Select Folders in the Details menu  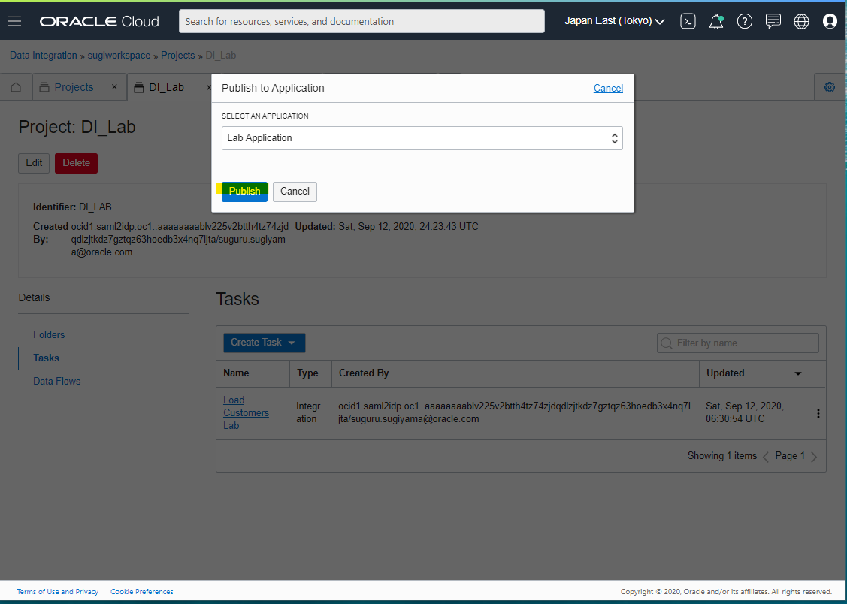pos(49,334)
